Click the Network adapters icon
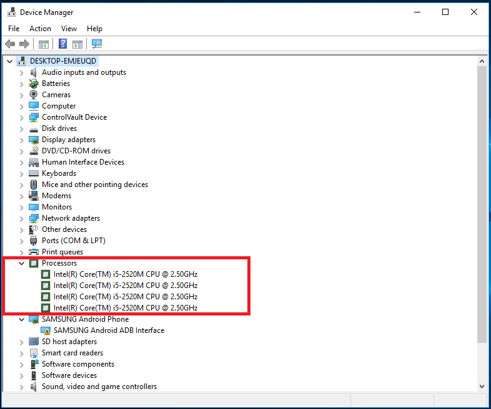This screenshot has width=491, height=409. [x=34, y=218]
